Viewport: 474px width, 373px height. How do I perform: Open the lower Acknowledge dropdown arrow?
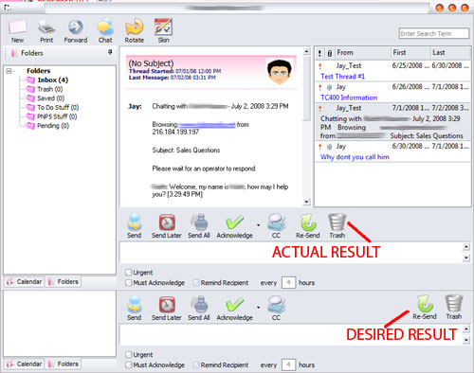[x=259, y=308]
